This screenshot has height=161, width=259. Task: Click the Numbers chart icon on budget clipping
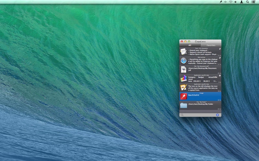184,79
